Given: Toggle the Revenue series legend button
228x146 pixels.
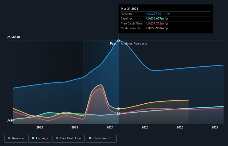Looking at the screenshot, I should pyautogui.click(x=16, y=138).
